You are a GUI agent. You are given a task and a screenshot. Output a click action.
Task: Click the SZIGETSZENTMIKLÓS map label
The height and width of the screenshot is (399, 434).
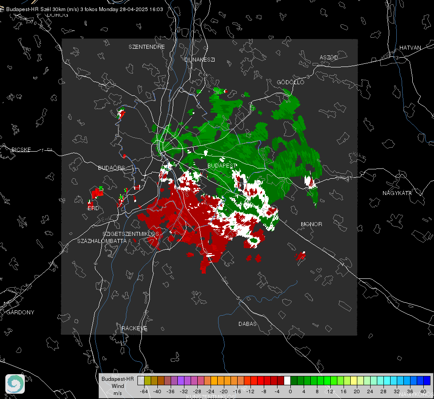pos(131,234)
